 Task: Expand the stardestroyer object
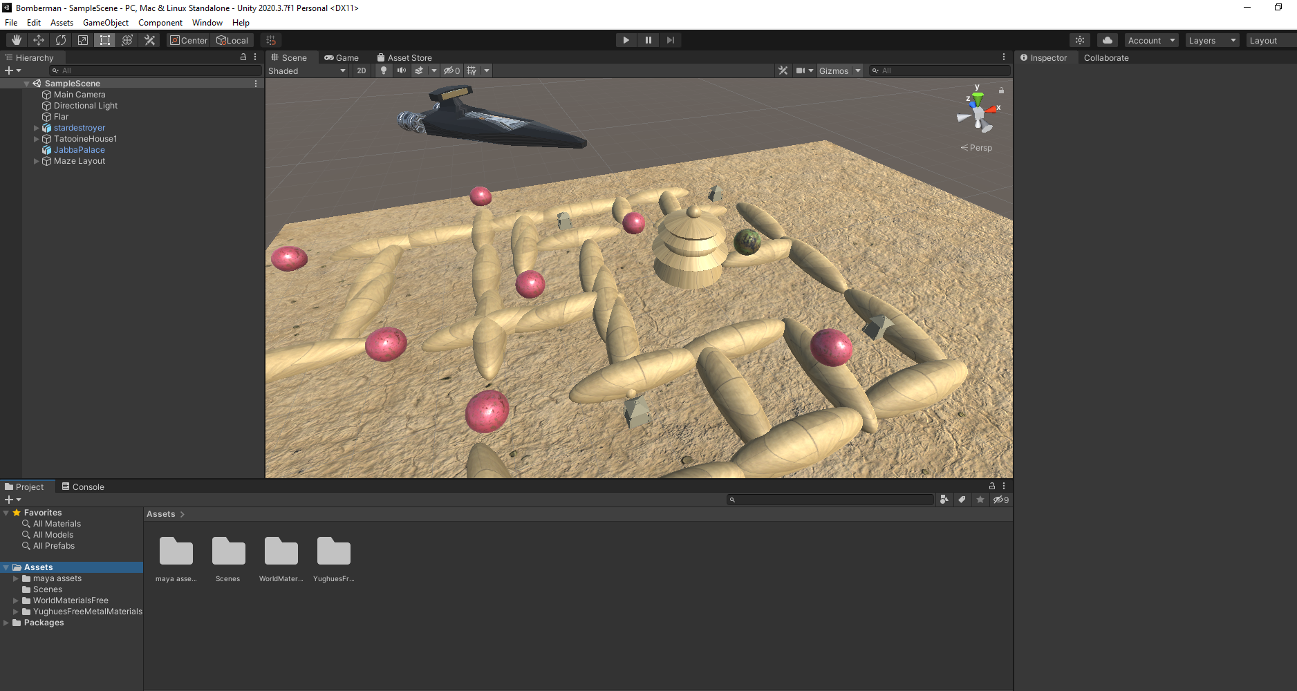[37, 128]
